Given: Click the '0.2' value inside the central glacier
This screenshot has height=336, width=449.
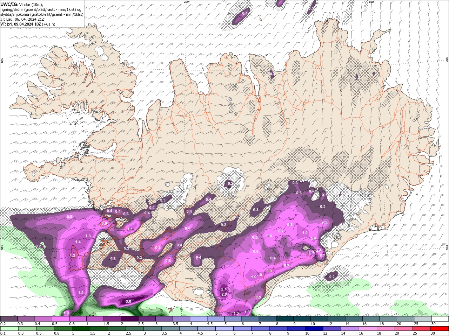Looking at the screenshot, I should tap(230, 183).
